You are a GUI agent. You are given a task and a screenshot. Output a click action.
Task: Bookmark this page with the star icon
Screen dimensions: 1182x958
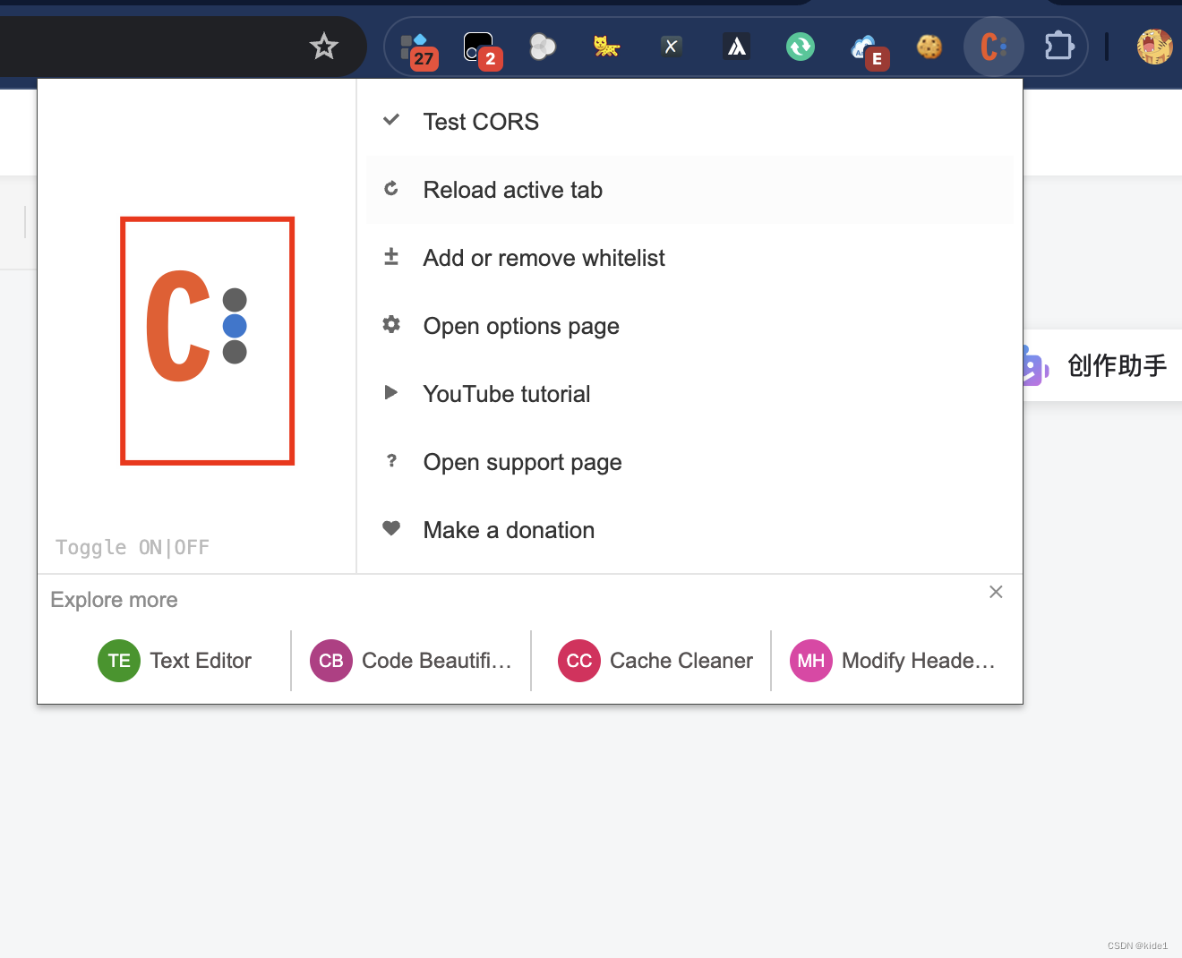(x=323, y=46)
